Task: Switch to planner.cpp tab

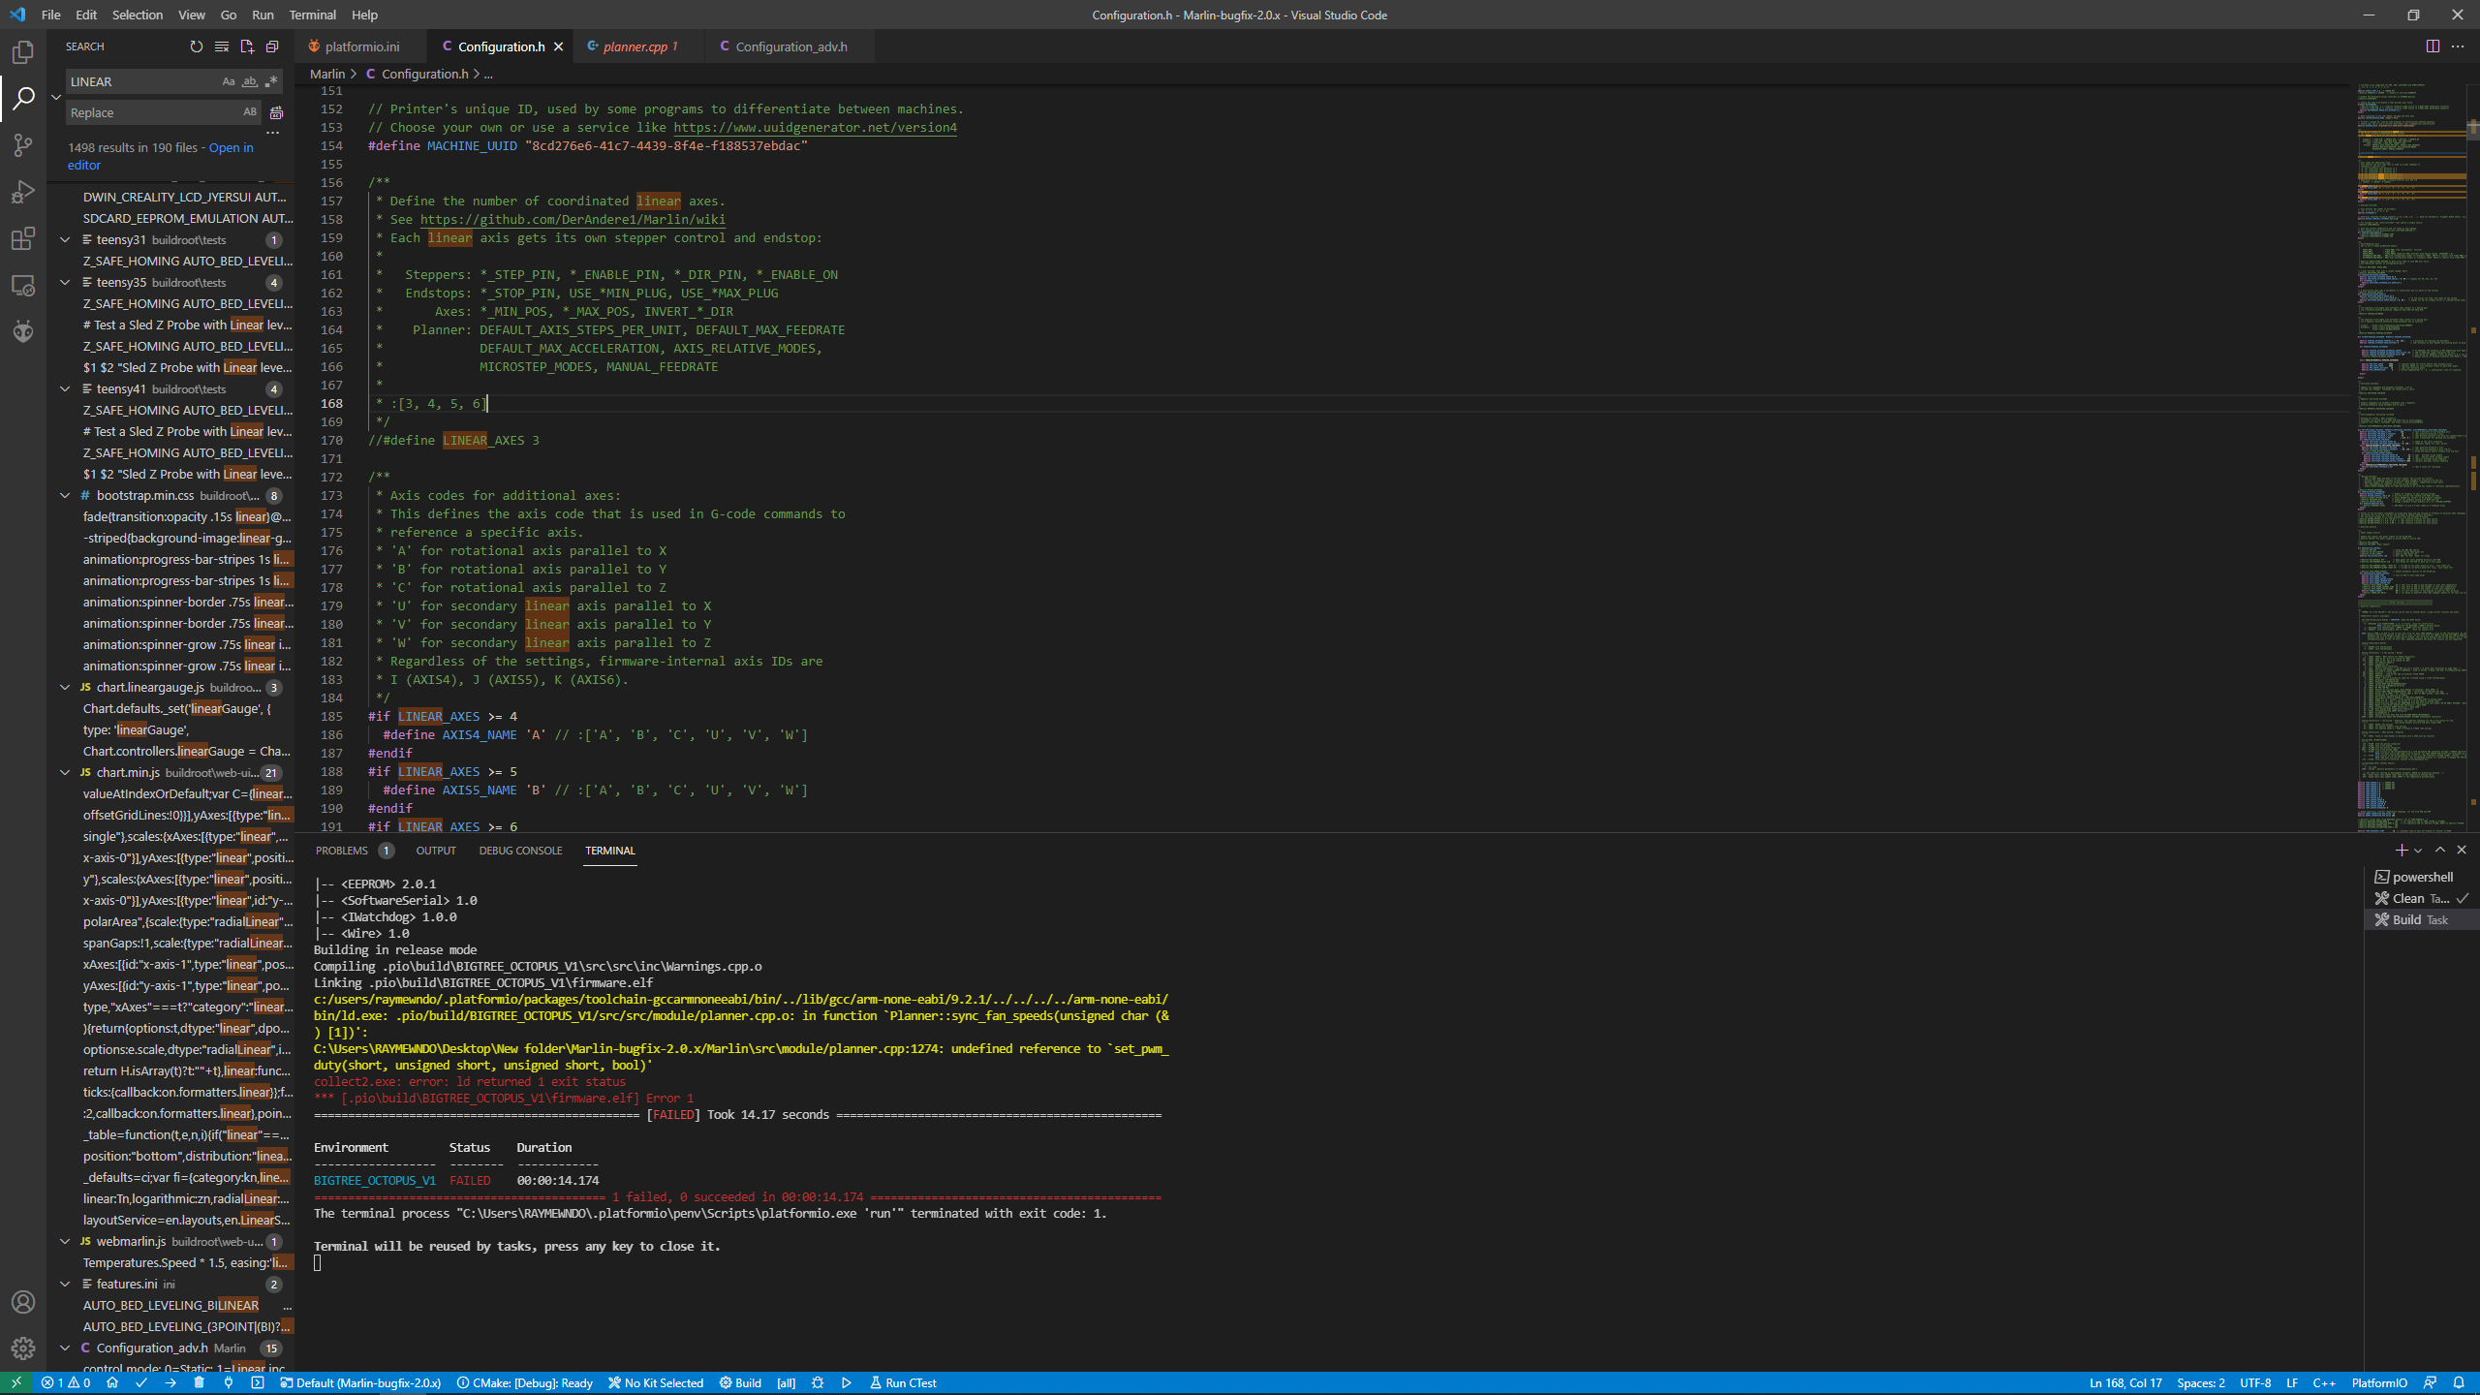Action: tap(639, 46)
